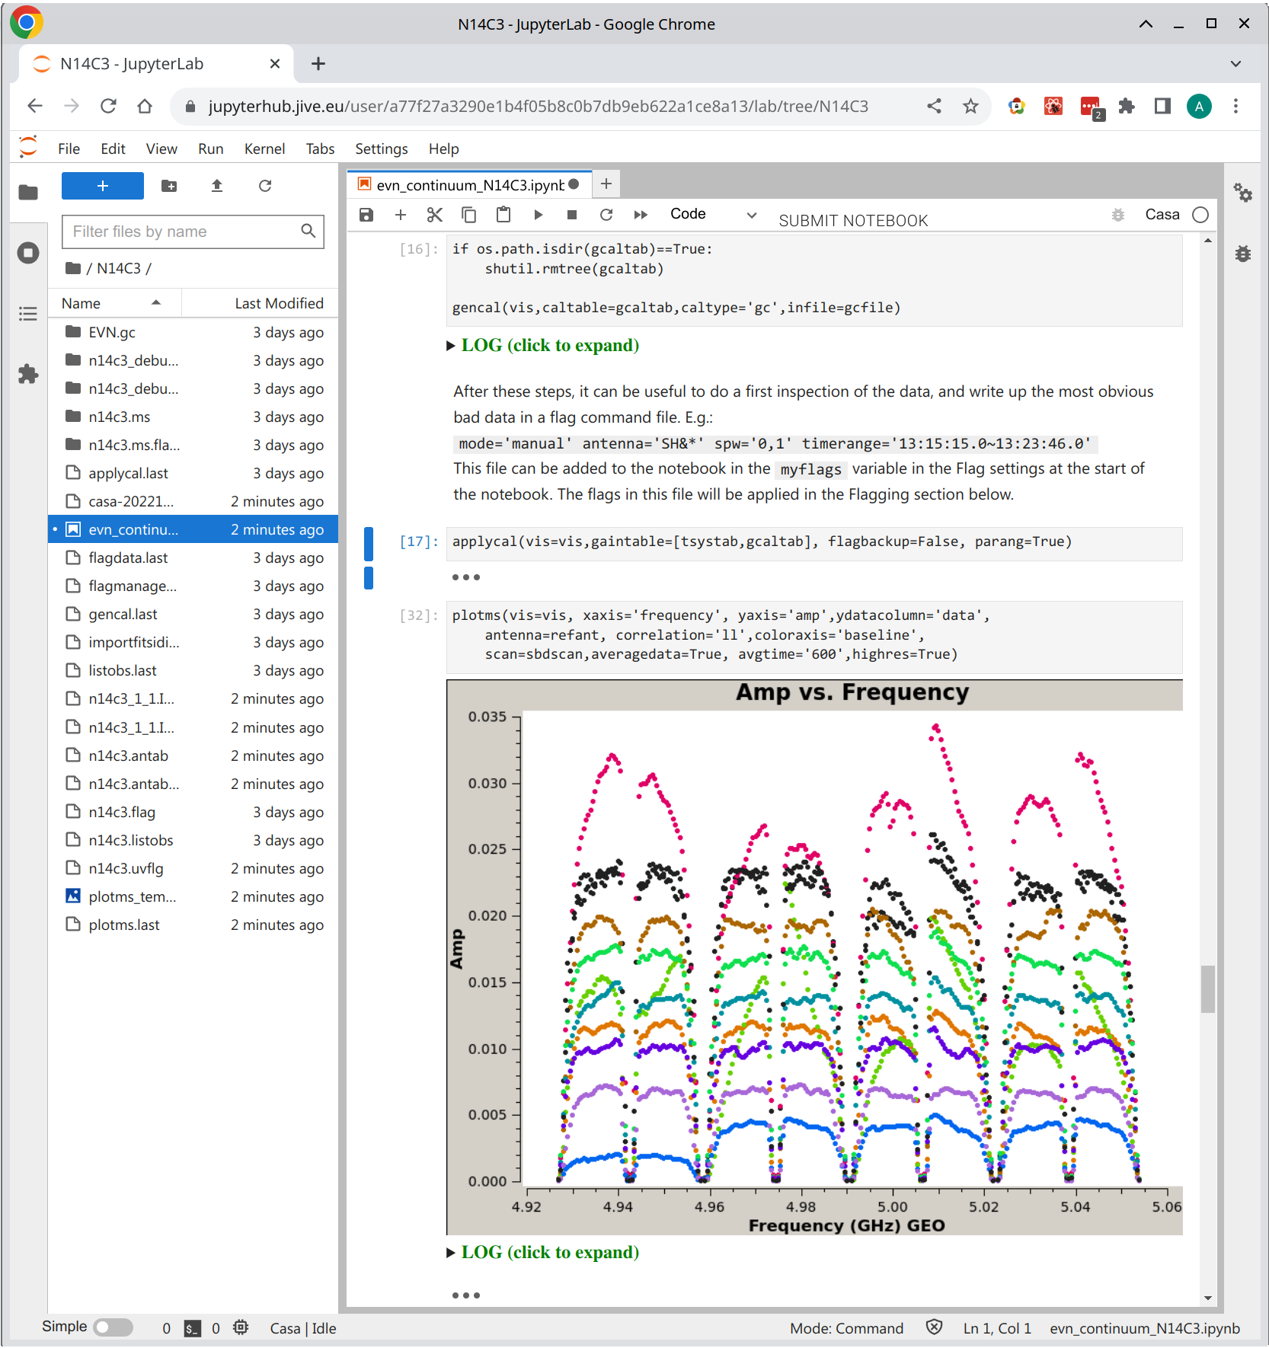The width and height of the screenshot is (1269, 1348).
Task: Click the notebook scrollbar down arrow
Action: 1207,1298
